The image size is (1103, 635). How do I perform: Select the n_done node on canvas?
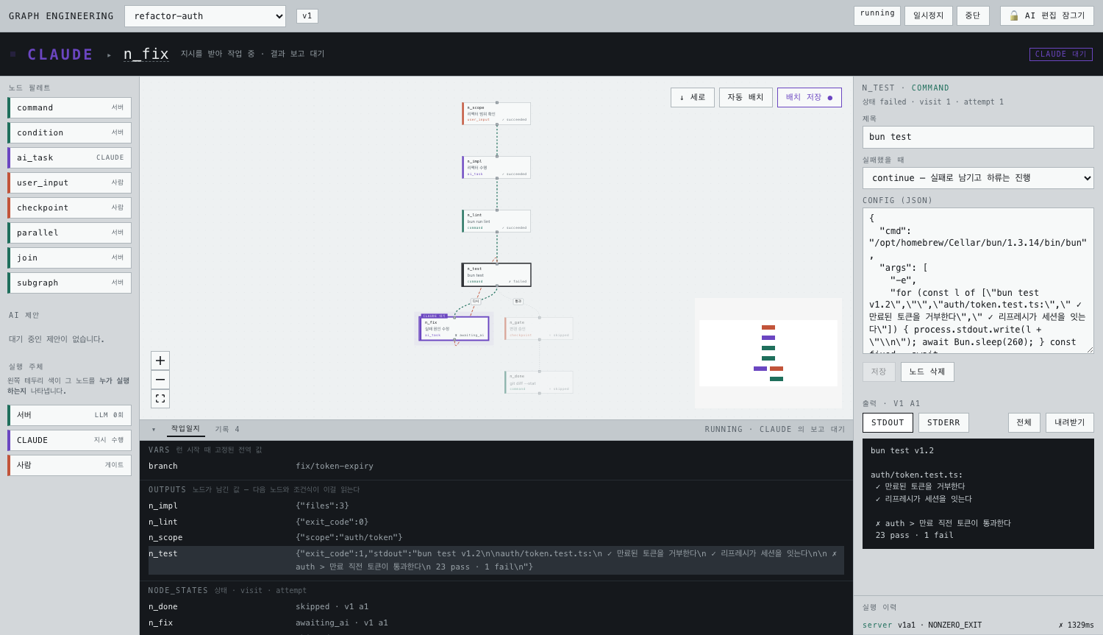539,383
